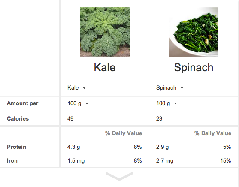
Task: Click Kale's % Daily Value column header
Action: [124, 133]
